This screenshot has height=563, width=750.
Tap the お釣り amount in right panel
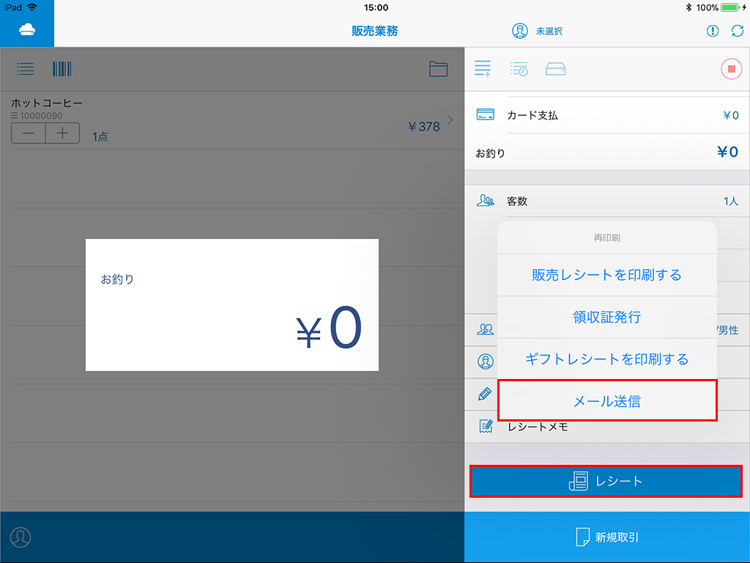(x=727, y=152)
